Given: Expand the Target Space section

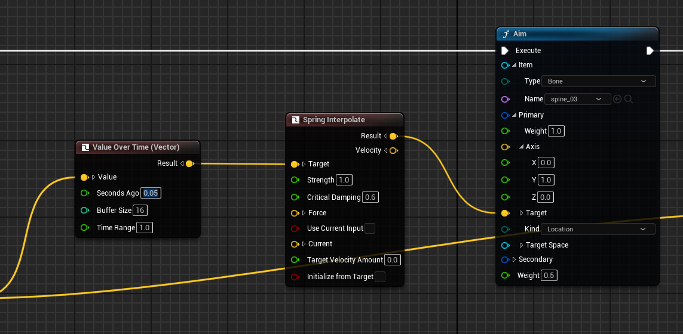Looking at the screenshot, I should [x=522, y=245].
